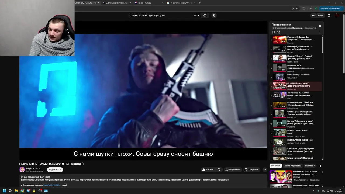
Task: Show more filter chips with right chevron
Action: click(x=320, y=166)
